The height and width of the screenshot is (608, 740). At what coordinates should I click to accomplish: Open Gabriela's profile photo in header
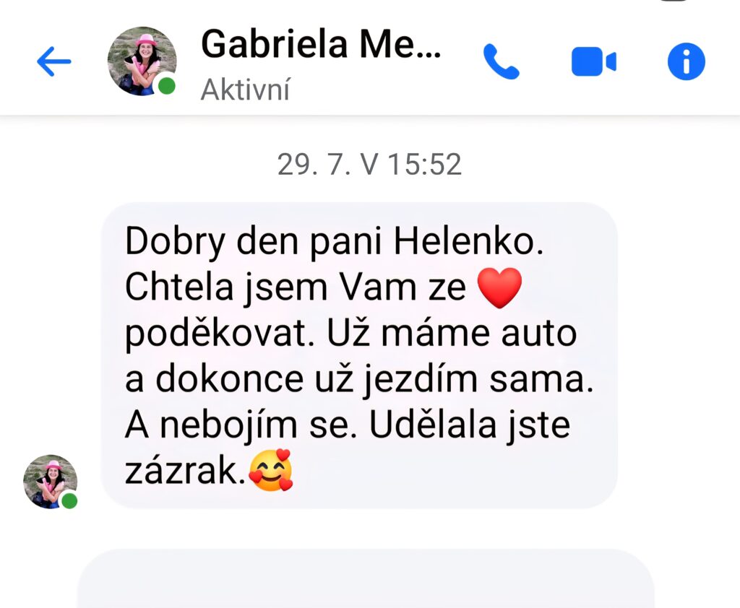pyautogui.click(x=142, y=61)
